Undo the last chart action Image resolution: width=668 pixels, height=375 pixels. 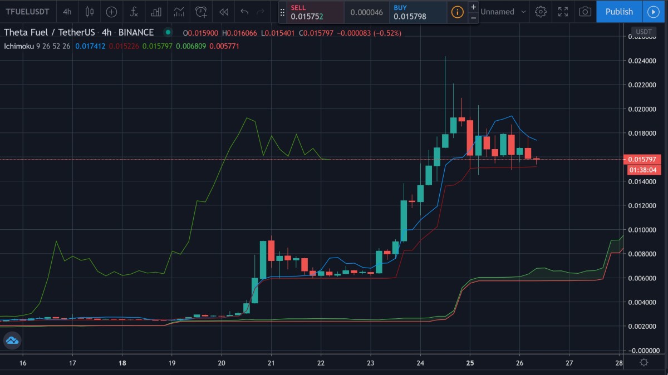click(244, 12)
